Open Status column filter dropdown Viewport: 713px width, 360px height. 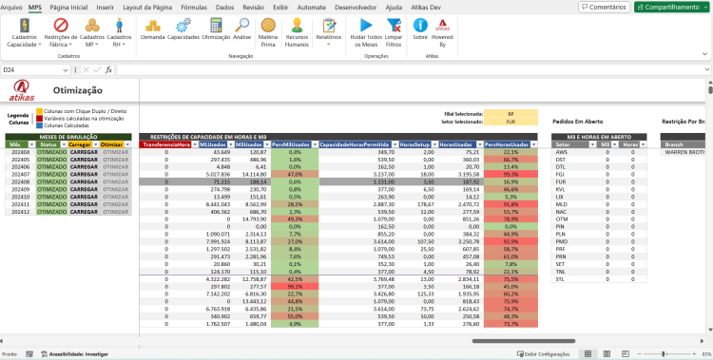pos(63,144)
